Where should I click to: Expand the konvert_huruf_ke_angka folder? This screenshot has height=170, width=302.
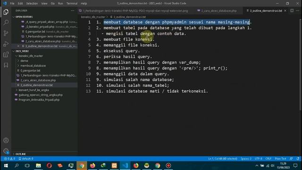[x=34, y=90]
